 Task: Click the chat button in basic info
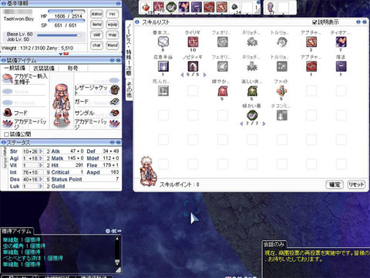pyautogui.click(x=96, y=46)
